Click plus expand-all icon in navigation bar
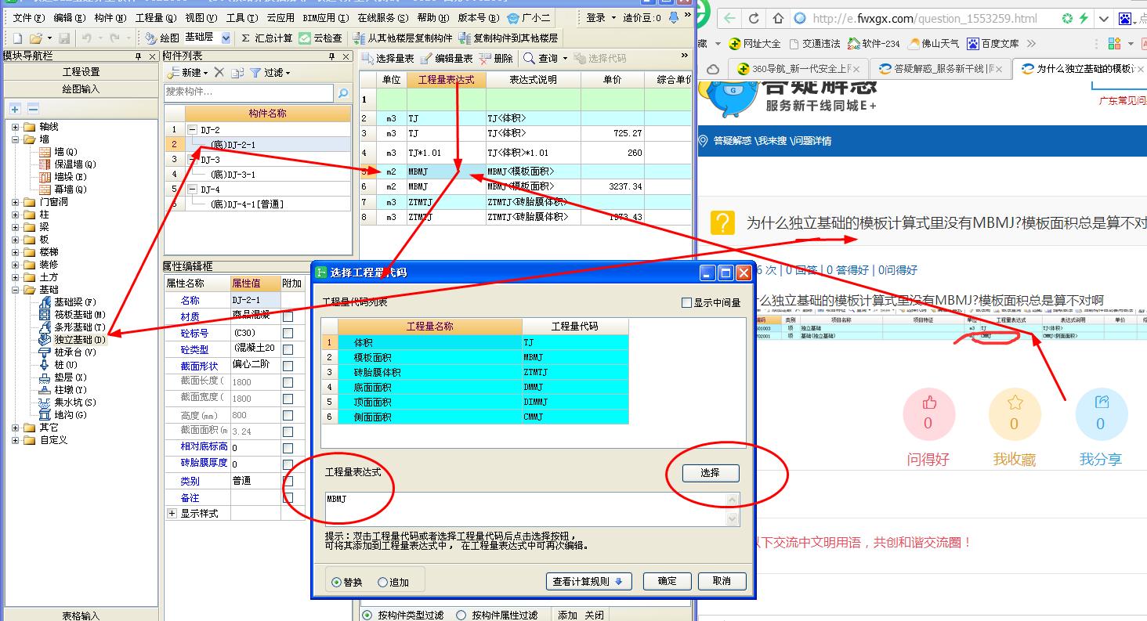1147x621 pixels. pos(15,109)
